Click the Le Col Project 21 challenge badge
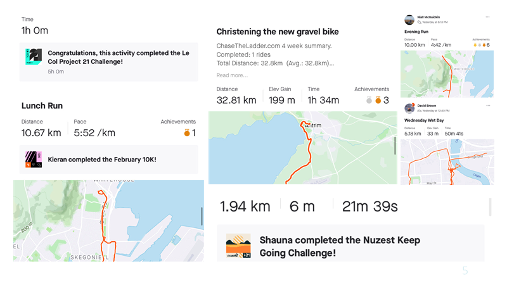 [x=34, y=56]
